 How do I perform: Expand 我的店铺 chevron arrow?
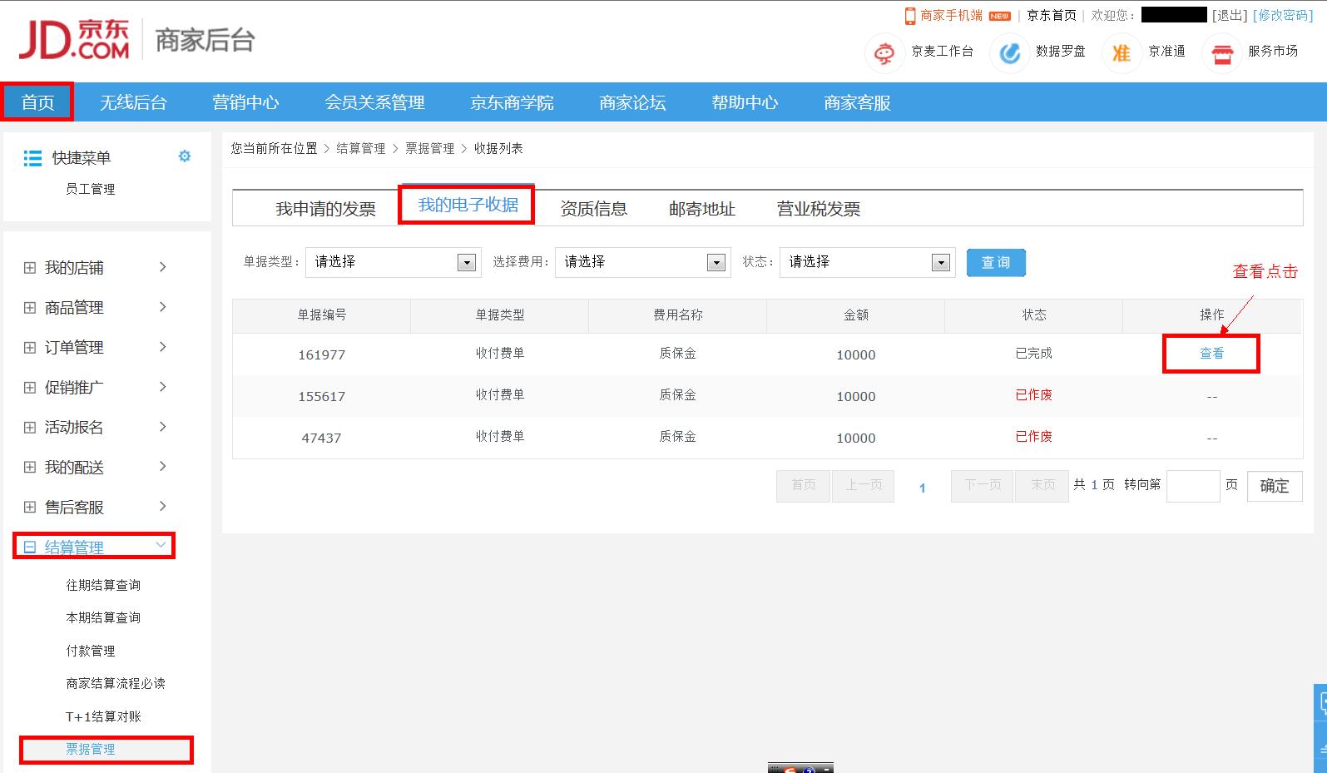[x=163, y=267]
